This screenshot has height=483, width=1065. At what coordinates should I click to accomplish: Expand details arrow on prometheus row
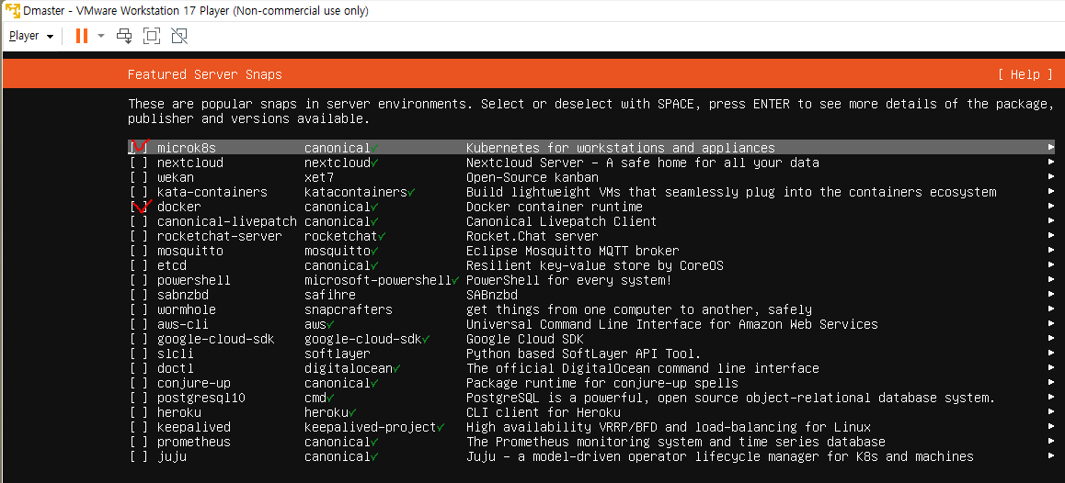[1050, 442]
